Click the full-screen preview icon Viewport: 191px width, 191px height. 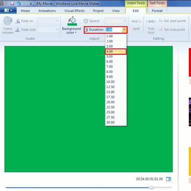point(168,179)
